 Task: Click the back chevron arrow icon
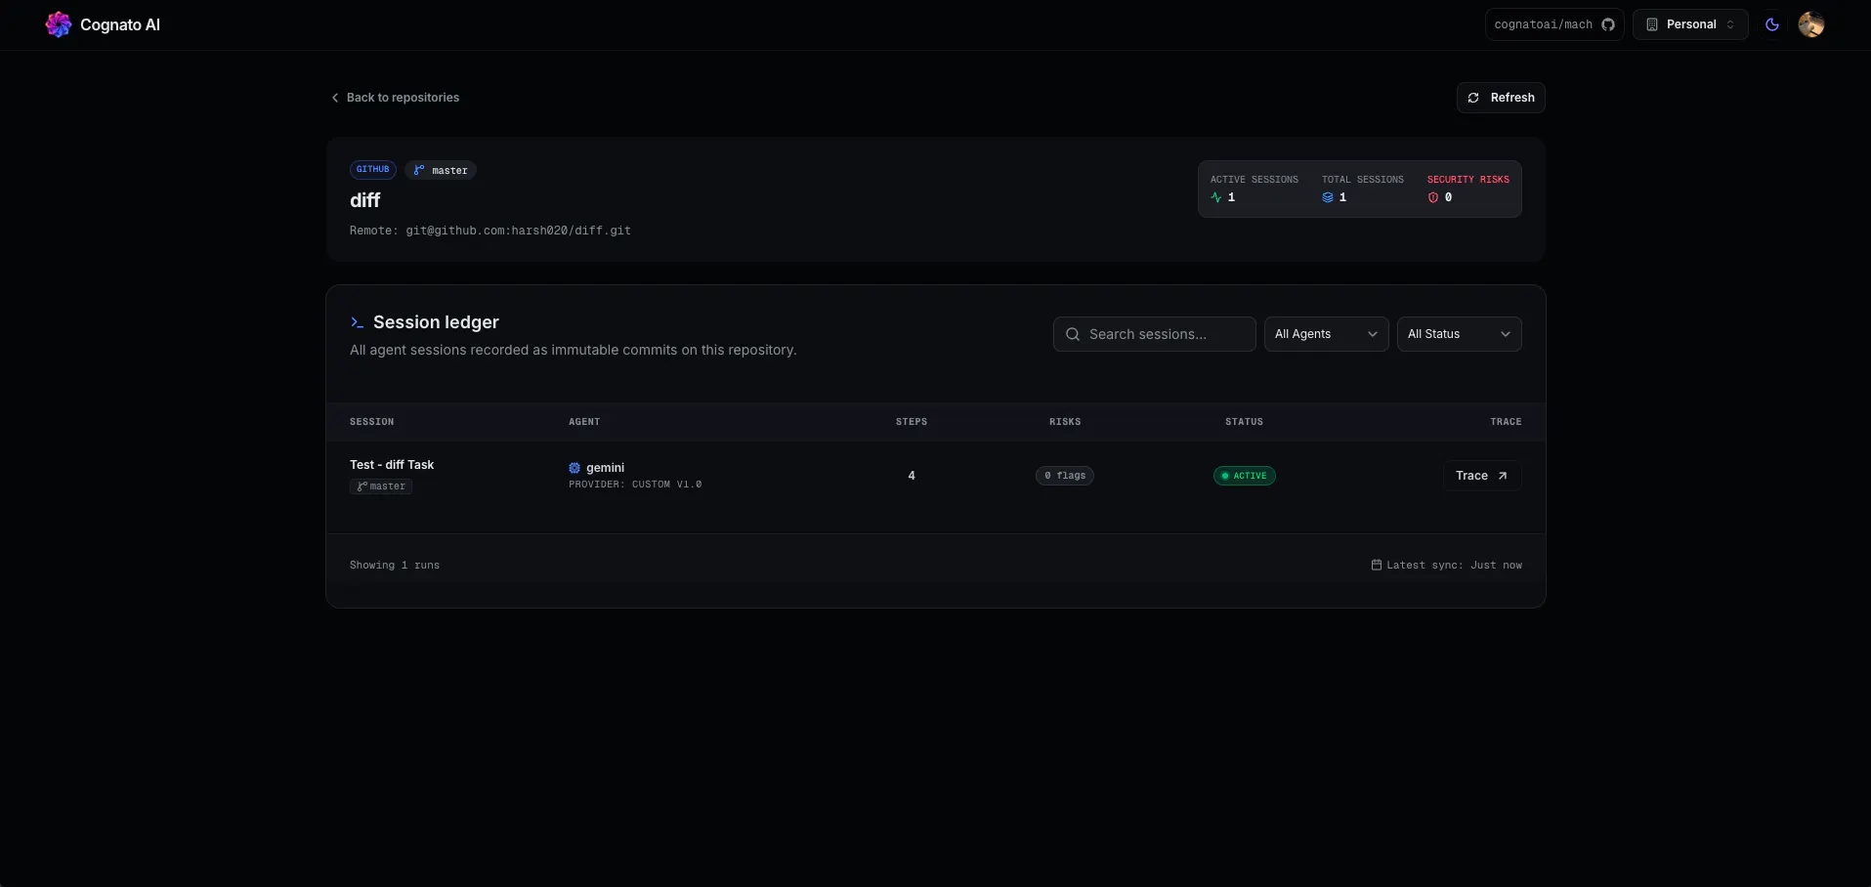(x=335, y=98)
